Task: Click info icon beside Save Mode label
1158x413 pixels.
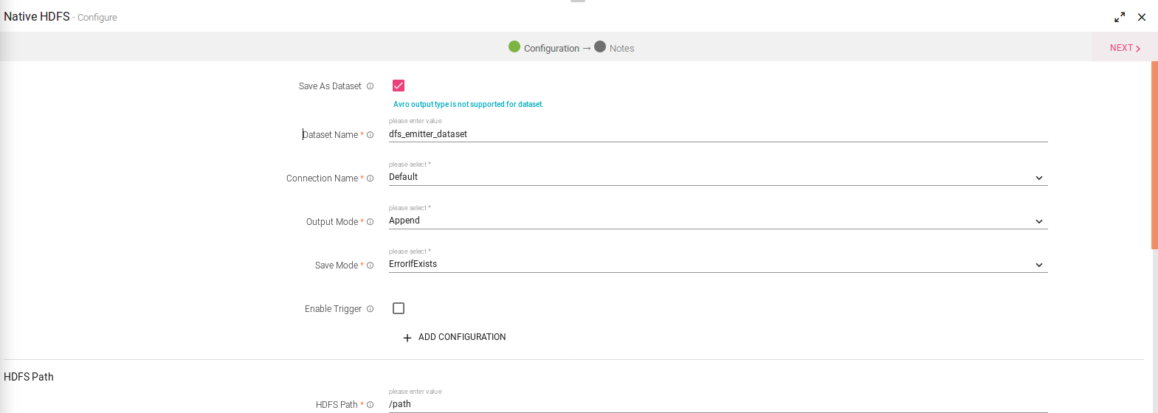Action: pos(371,265)
